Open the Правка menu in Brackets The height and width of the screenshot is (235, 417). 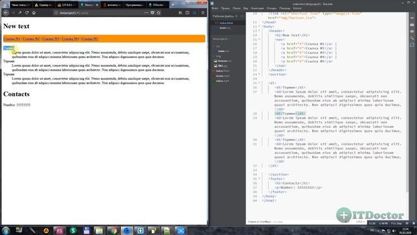click(x=225, y=8)
